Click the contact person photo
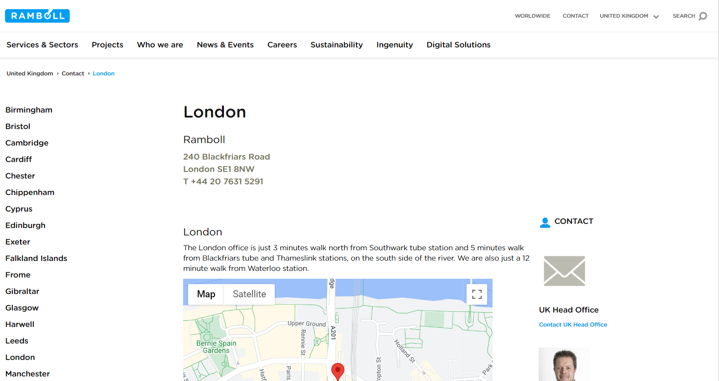This screenshot has width=719, height=381. click(x=564, y=364)
